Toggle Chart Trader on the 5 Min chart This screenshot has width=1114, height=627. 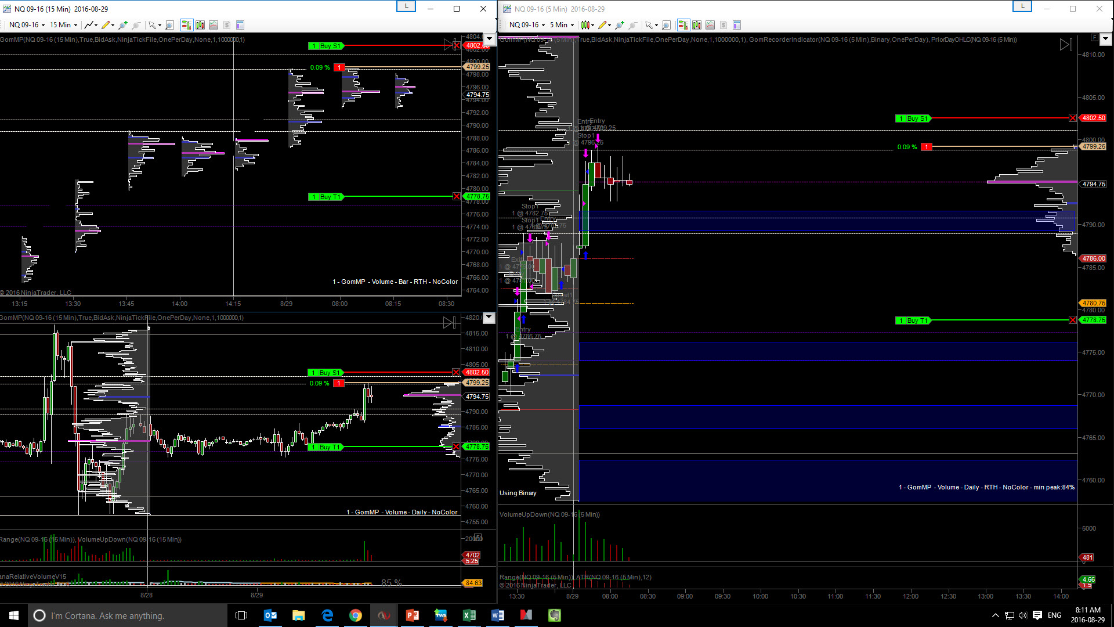point(683,25)
